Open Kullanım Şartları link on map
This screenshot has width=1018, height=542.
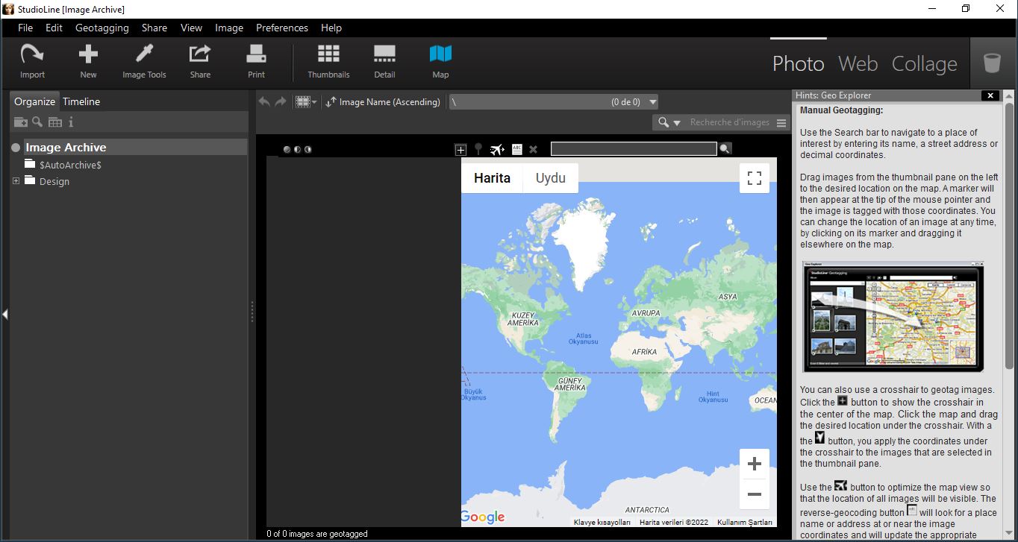[745, 523]
